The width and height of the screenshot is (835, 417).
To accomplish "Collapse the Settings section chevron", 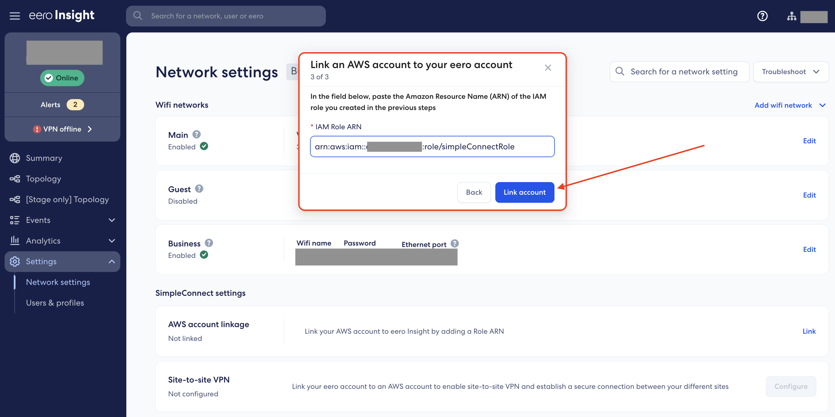I will [x=112, y=261].
